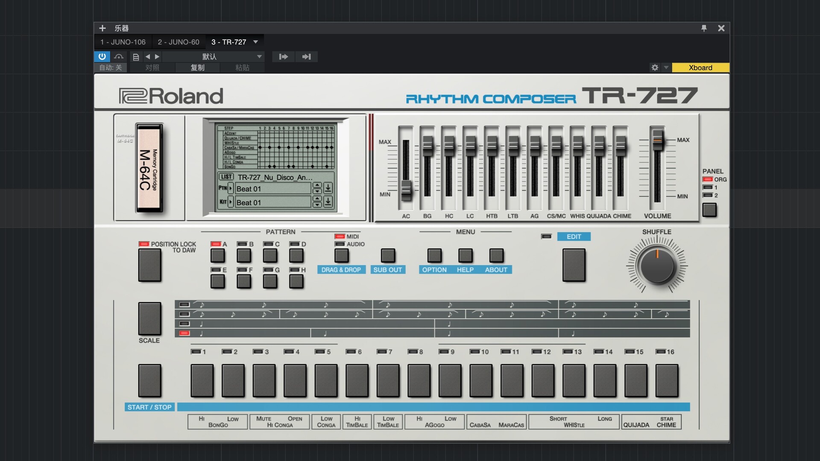Adjust the AC accent level slider
Image resolution: width=820 pixels, height=461 pixels.
click(406, 190)
